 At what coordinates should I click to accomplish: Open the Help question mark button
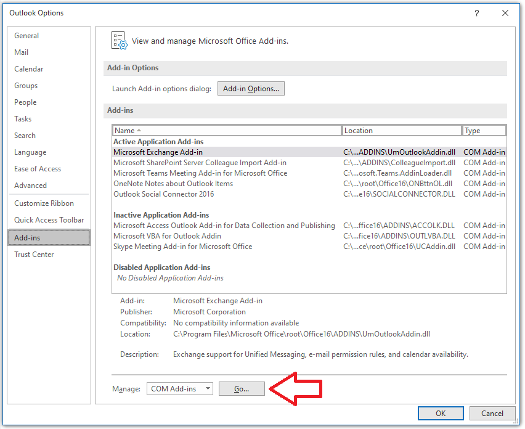pos(476,13)
